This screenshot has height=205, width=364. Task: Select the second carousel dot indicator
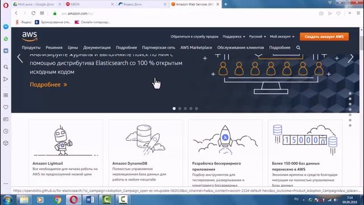(x=180, y=109)
